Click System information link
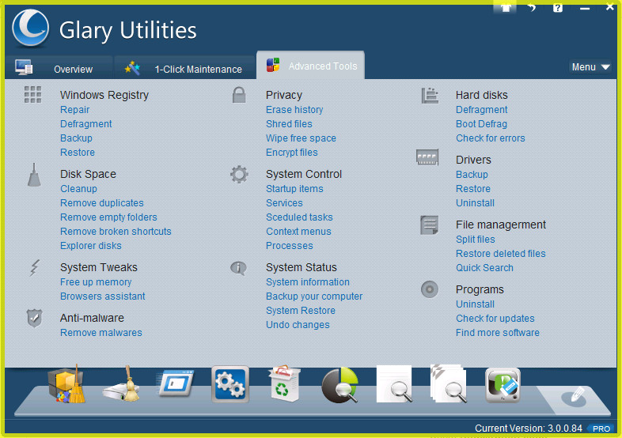This screenshot has width=622, height=438. 308,282
